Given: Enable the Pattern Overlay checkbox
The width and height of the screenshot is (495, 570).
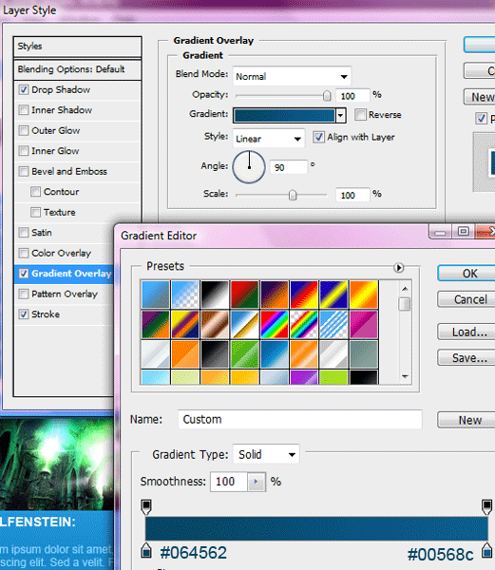Looking at the screenshot, I should coord(24,294).
